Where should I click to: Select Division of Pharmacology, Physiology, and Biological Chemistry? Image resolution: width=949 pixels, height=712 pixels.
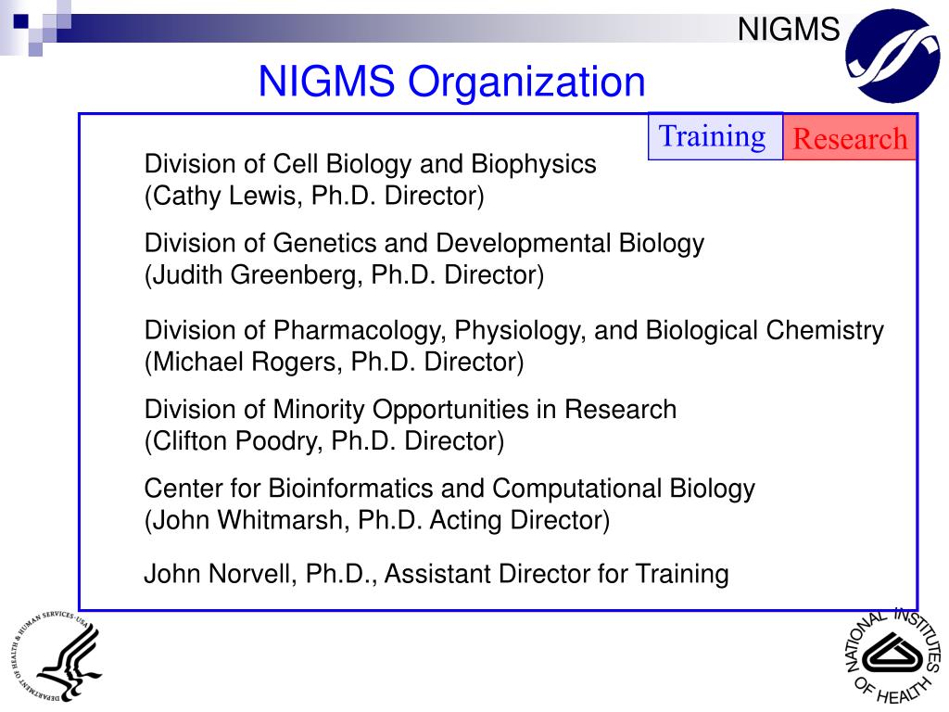click(x=513, y=331)
